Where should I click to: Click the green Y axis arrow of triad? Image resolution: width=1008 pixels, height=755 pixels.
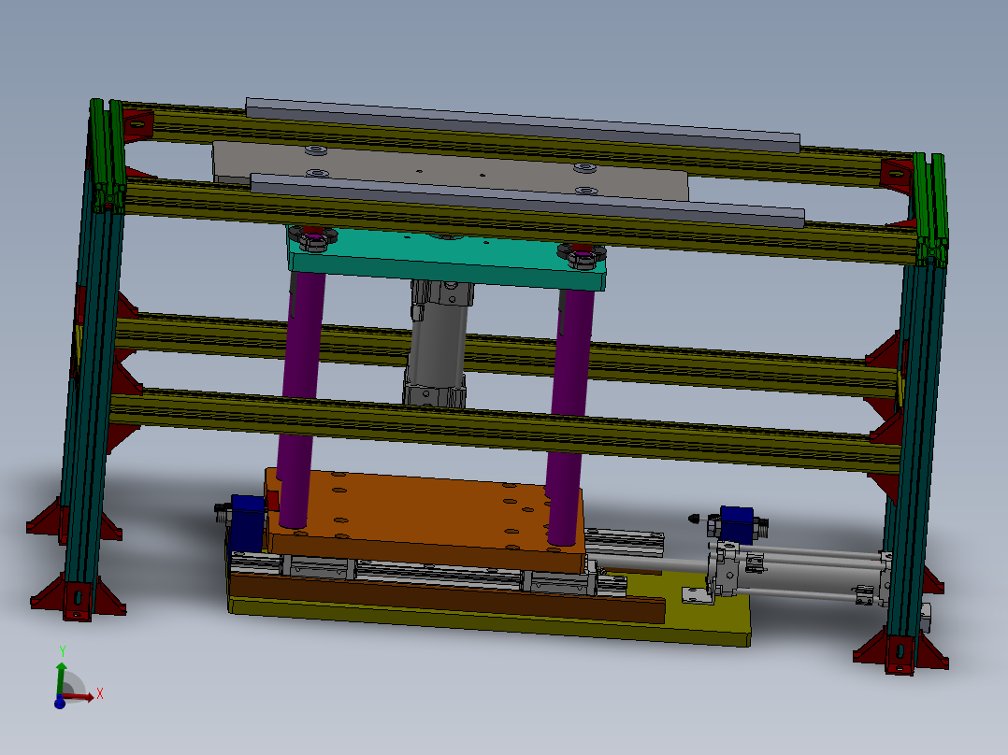61,677
